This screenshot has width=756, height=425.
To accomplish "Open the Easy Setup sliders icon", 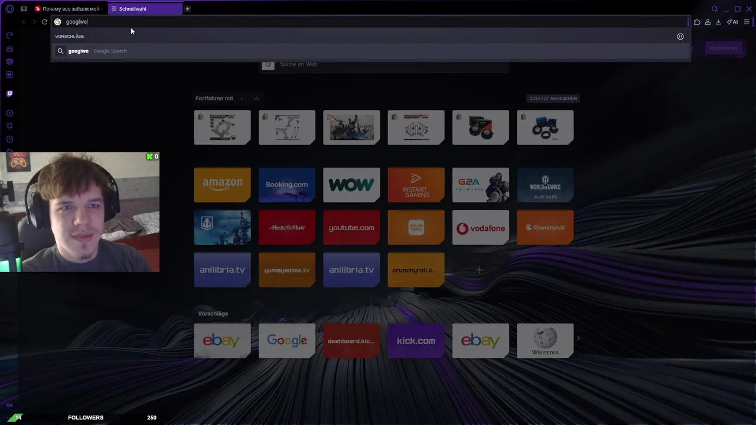I will 747,22.
